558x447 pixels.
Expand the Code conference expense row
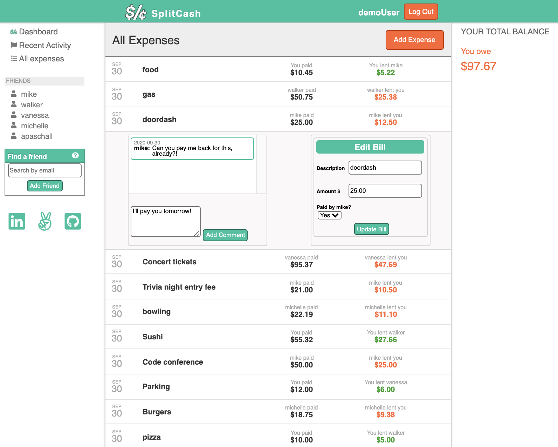click(x=278, y=362)
